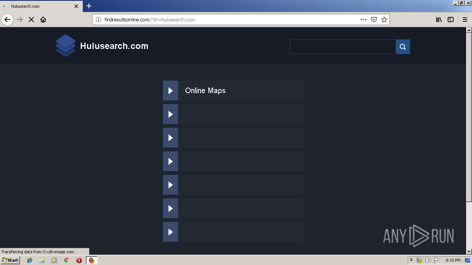The width and height of the screenshot is (472, 265).
Task: Launch Chrome from taskbar
Action: click(x=67, y=260)
